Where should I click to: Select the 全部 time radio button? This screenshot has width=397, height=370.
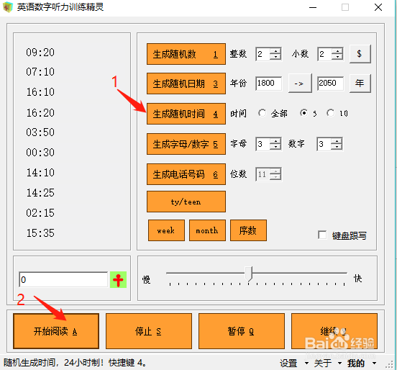263,113
